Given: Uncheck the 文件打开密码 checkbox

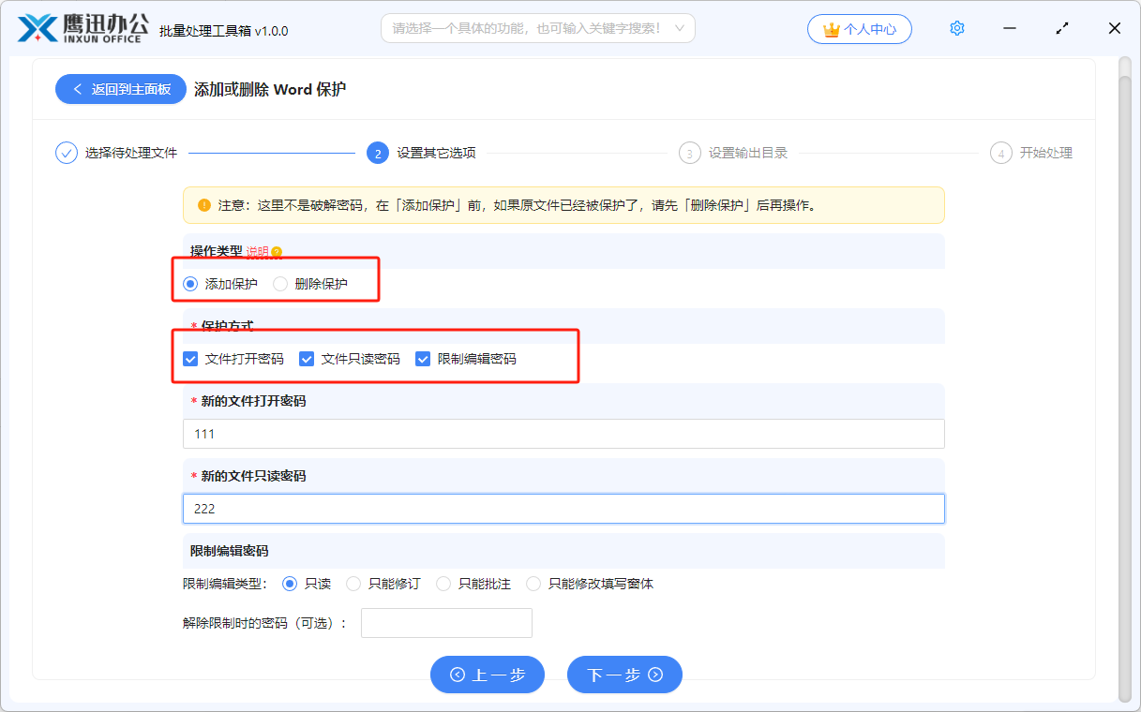Looking at the screenshot, I should click(190, 358).
